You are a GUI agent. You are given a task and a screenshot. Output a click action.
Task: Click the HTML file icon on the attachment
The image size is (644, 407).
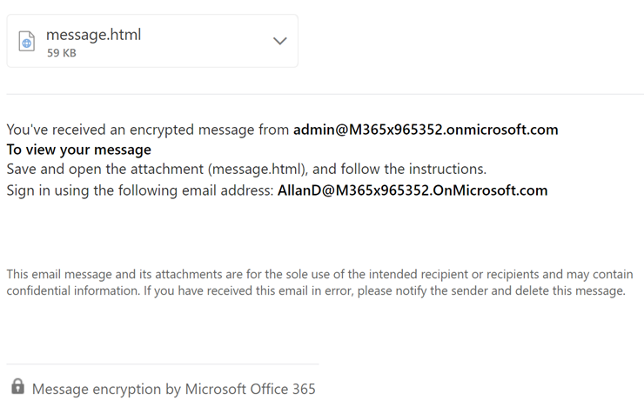(27, 41)
